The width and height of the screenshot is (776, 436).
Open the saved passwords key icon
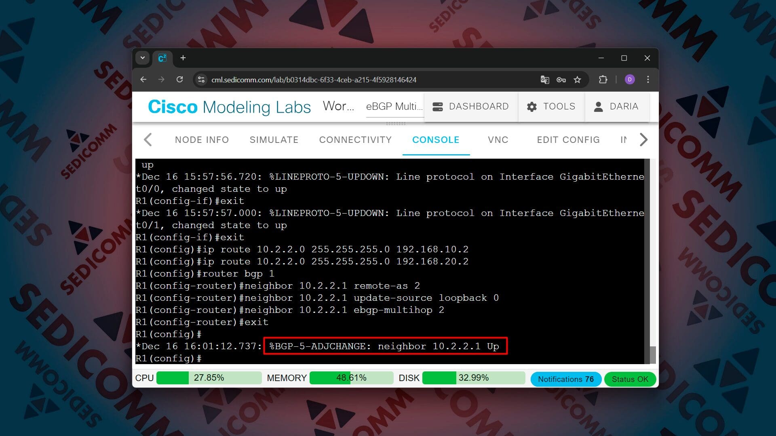(x=561, y=80)
